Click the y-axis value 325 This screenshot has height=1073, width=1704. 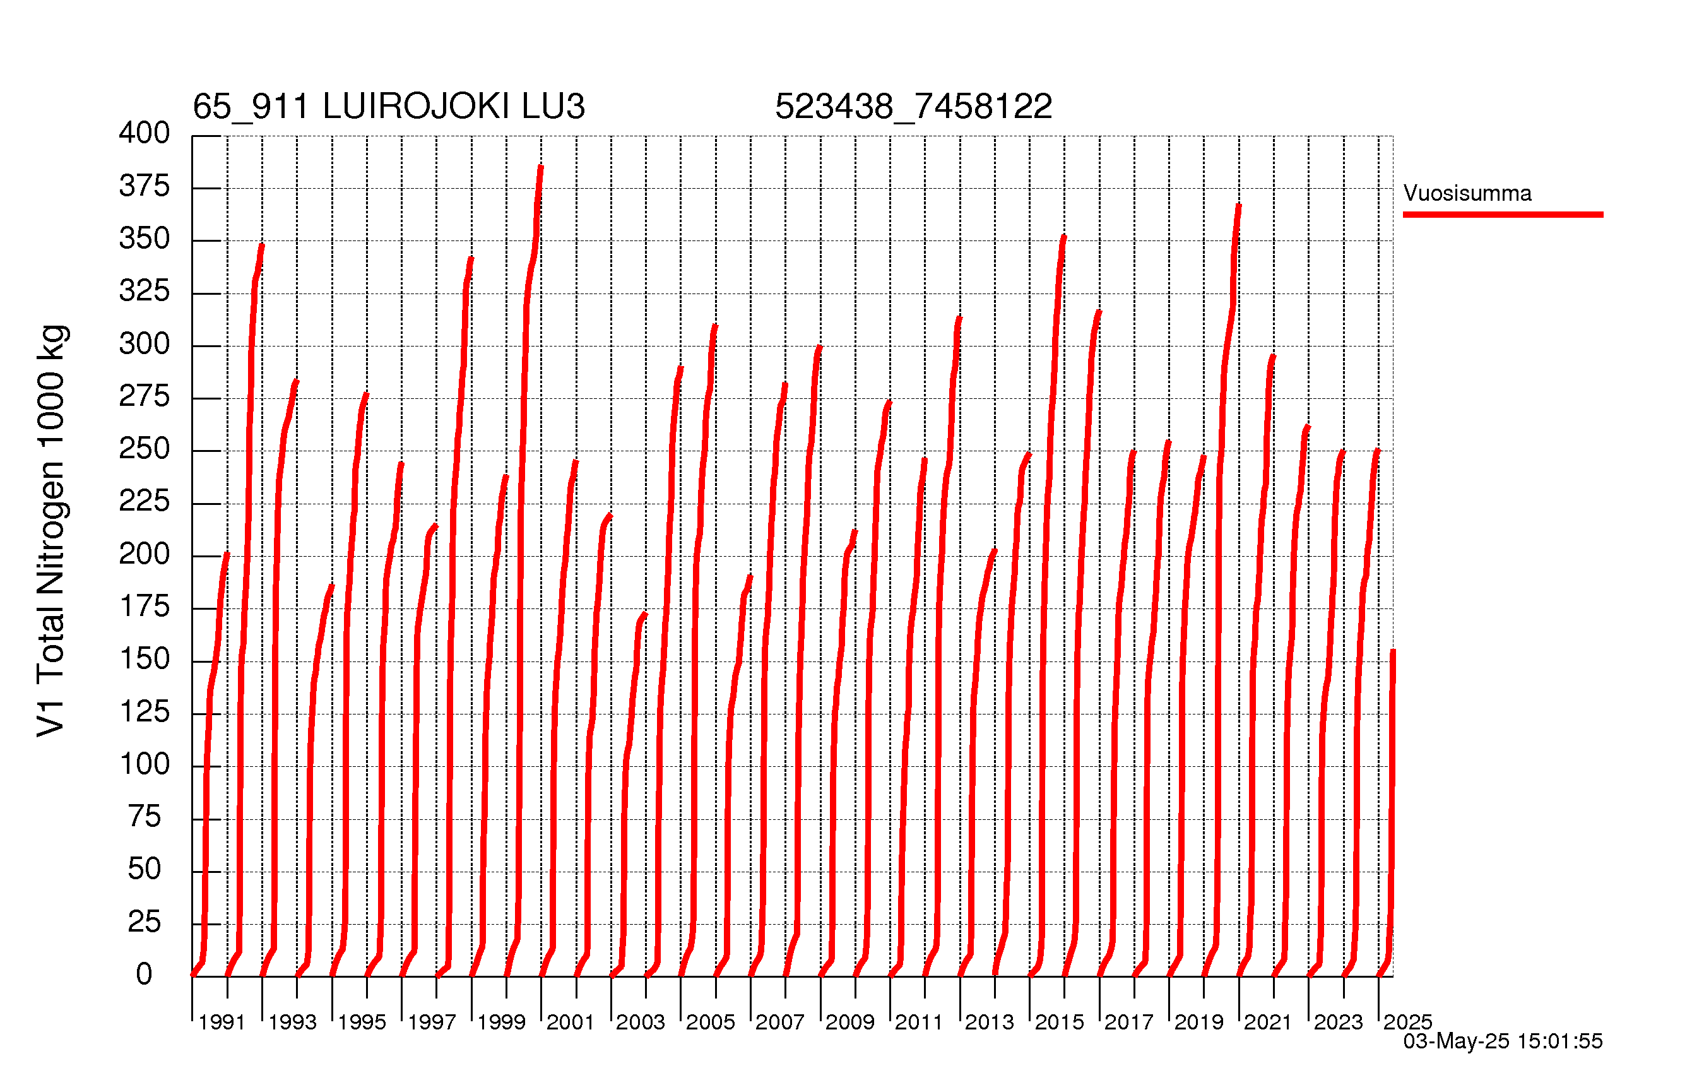point(145,291)
